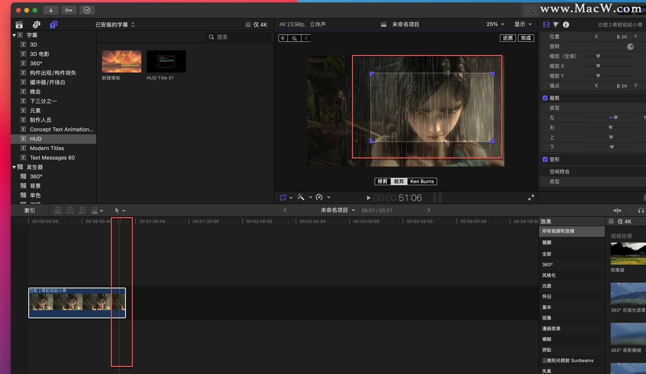Open the video inspector filmstrip icon
The height and width of the screenshot is (374, 646).
(546, 25)
